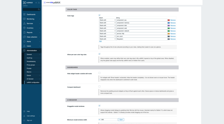Open Match dropdown for component: disk
The image size is (224, 124).
[108, 26]
